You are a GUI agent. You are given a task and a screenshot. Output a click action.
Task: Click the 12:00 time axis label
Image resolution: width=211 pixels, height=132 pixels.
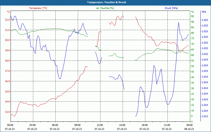tap(100, 125)
